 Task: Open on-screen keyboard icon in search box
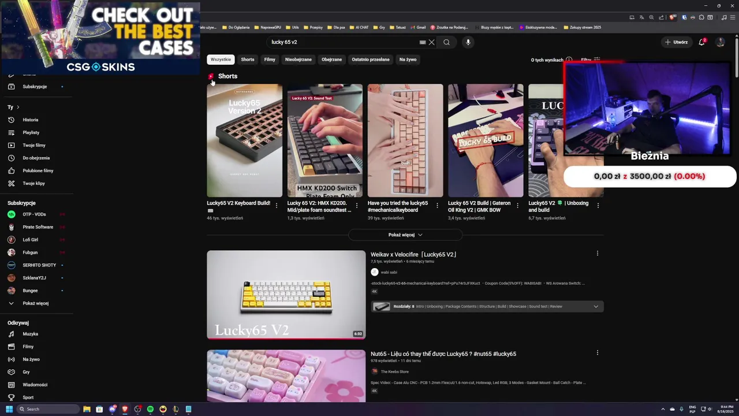point(423,42)
